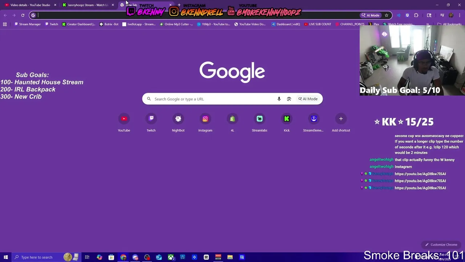465x262 pixels.
Task: Click AI Mode chip in the address bar
Action: click(x=371, y=15)
